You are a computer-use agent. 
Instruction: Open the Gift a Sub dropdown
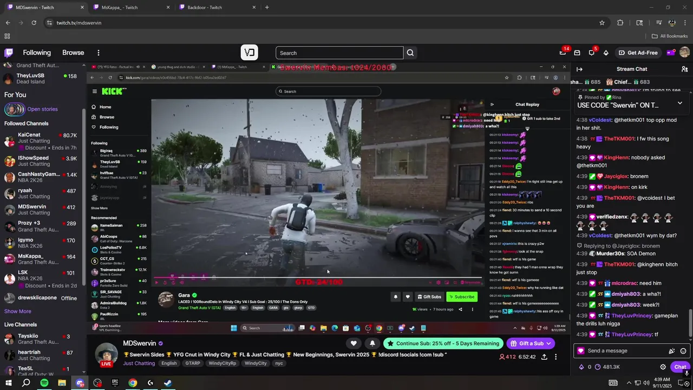[x=531, y=343]
